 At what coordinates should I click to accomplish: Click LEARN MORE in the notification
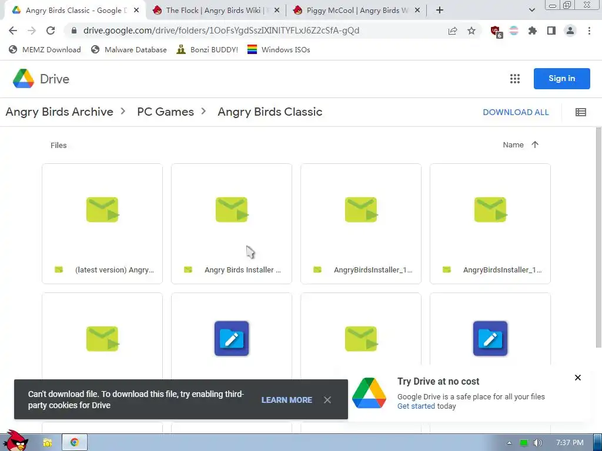[286, 400]
